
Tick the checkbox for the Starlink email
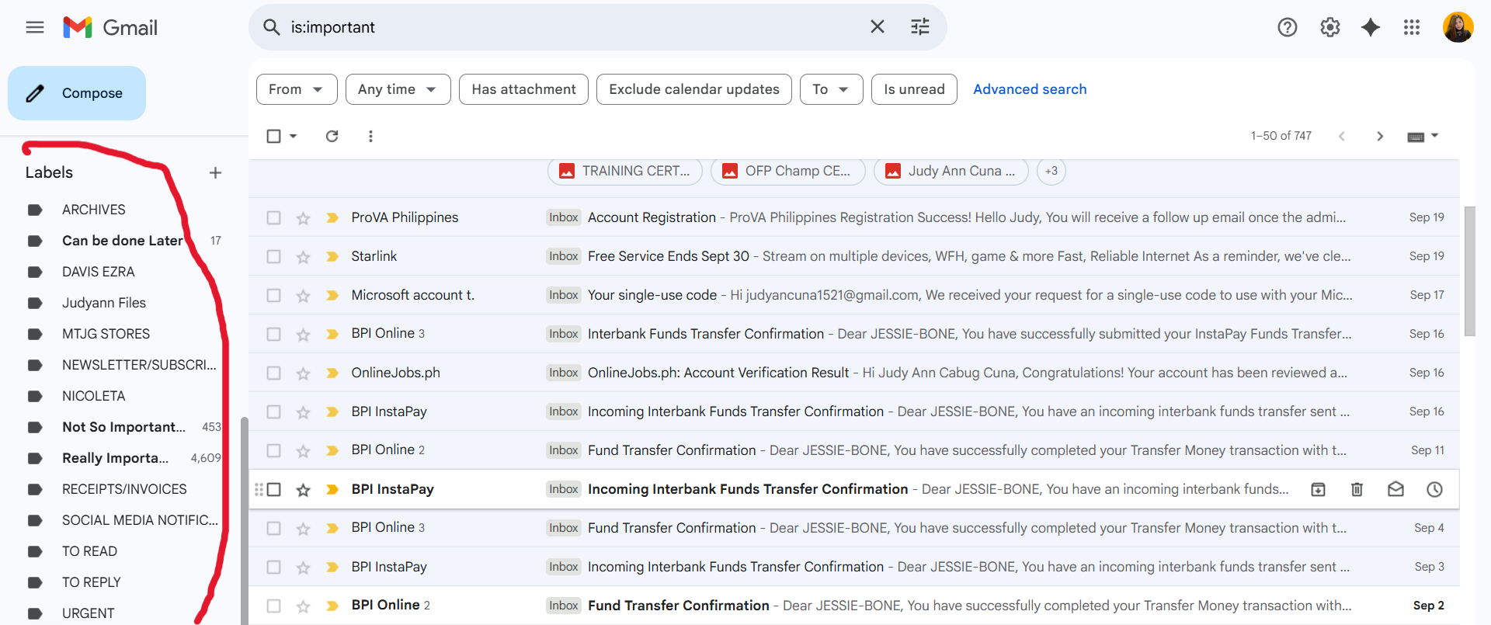click(273, 256)
